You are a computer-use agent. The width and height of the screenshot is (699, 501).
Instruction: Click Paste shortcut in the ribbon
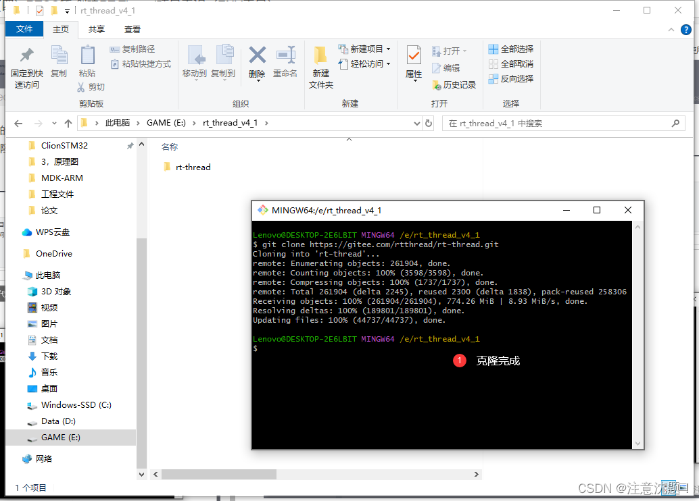[141, 63]
